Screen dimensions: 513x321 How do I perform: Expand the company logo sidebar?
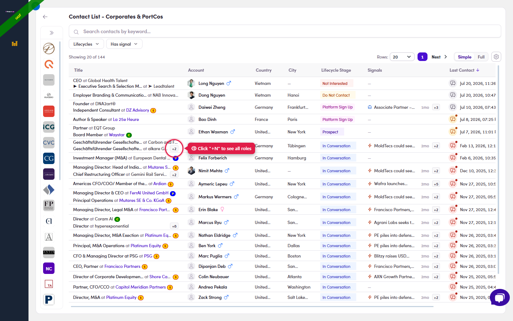52,33
